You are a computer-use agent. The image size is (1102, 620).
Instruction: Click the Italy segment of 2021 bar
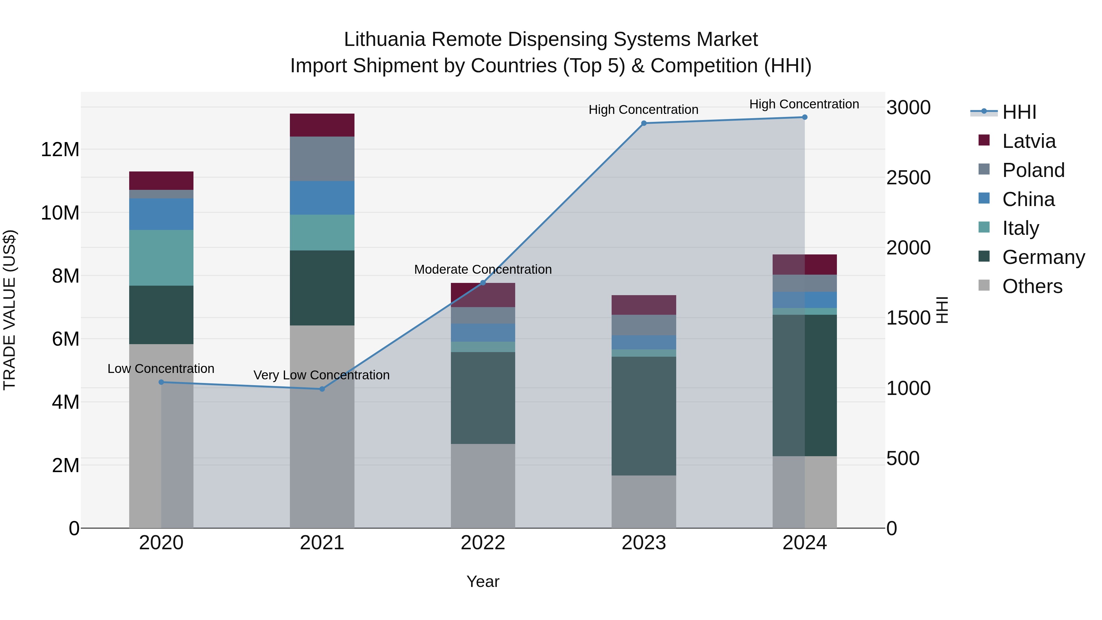(322, 233)
